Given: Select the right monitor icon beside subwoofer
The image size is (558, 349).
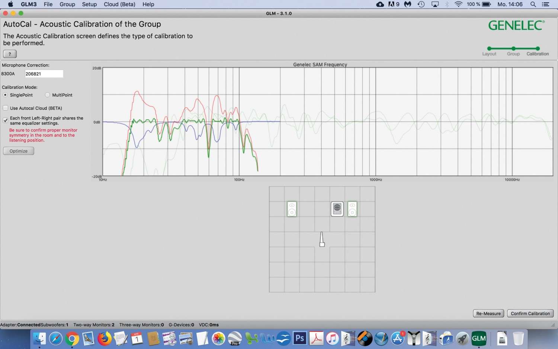Looking at the screenshot, I should click(352, 209).
